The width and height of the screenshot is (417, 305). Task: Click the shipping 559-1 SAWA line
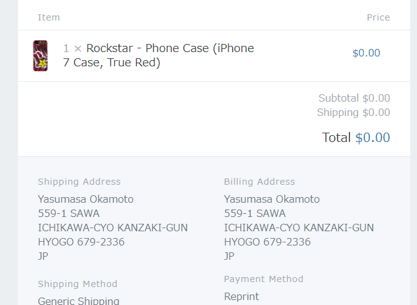(x=69, y=213)
